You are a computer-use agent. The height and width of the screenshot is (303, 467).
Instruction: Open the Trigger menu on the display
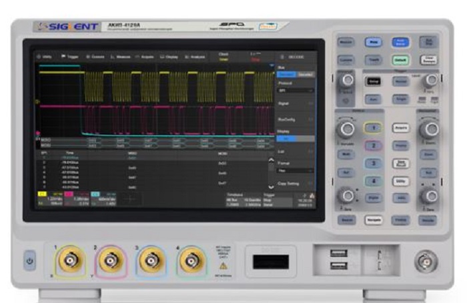pos(69,57)
